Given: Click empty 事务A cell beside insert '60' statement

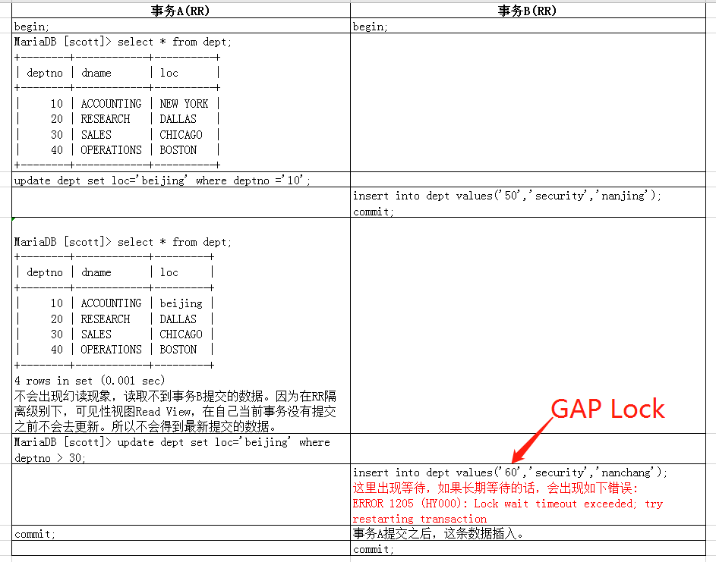Looking at the screenshot, I should point(181,495).
